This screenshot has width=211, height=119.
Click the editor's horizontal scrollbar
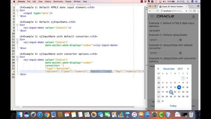[x=78, y=107]
